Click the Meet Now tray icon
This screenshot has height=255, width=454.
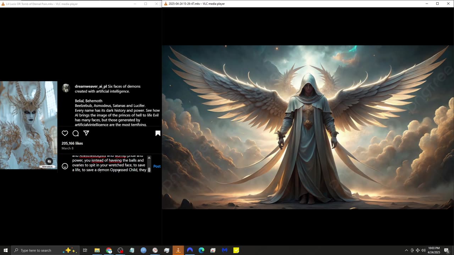412,250
